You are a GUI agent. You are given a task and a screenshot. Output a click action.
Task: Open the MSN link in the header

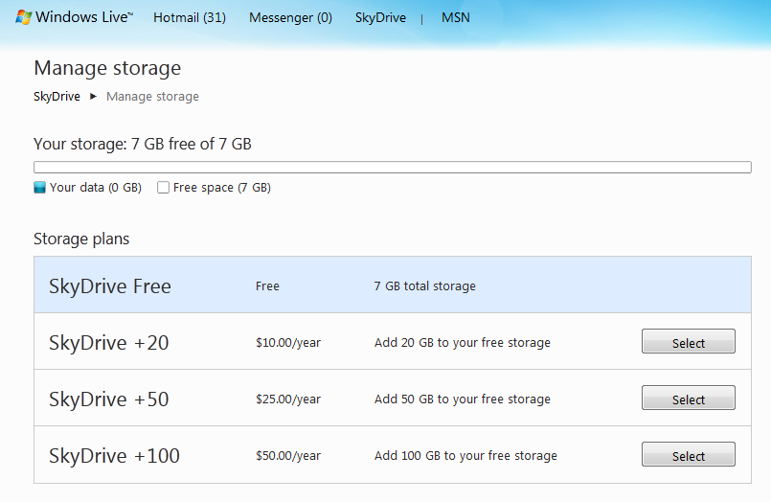pyautogui.click(x=455, y=17)
